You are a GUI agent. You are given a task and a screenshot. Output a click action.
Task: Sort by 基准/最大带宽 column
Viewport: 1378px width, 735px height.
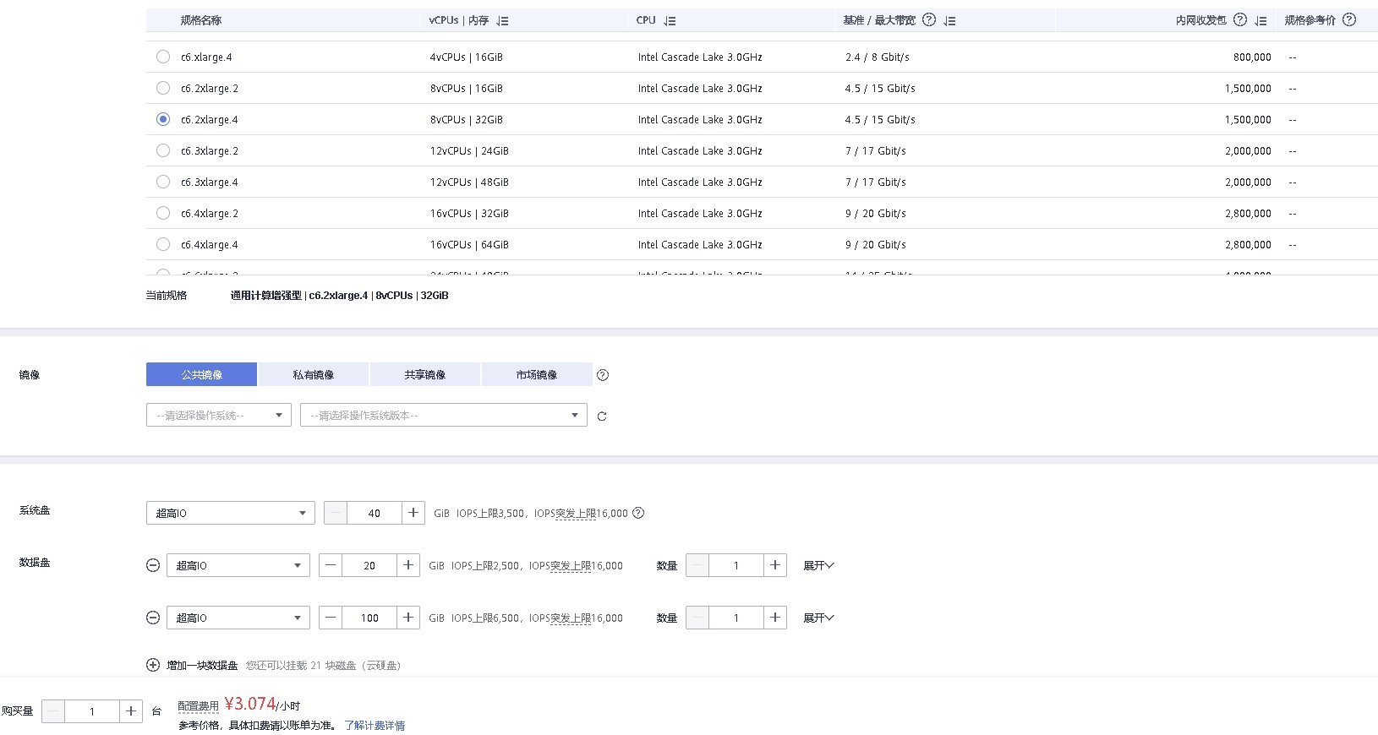point(949,21)
